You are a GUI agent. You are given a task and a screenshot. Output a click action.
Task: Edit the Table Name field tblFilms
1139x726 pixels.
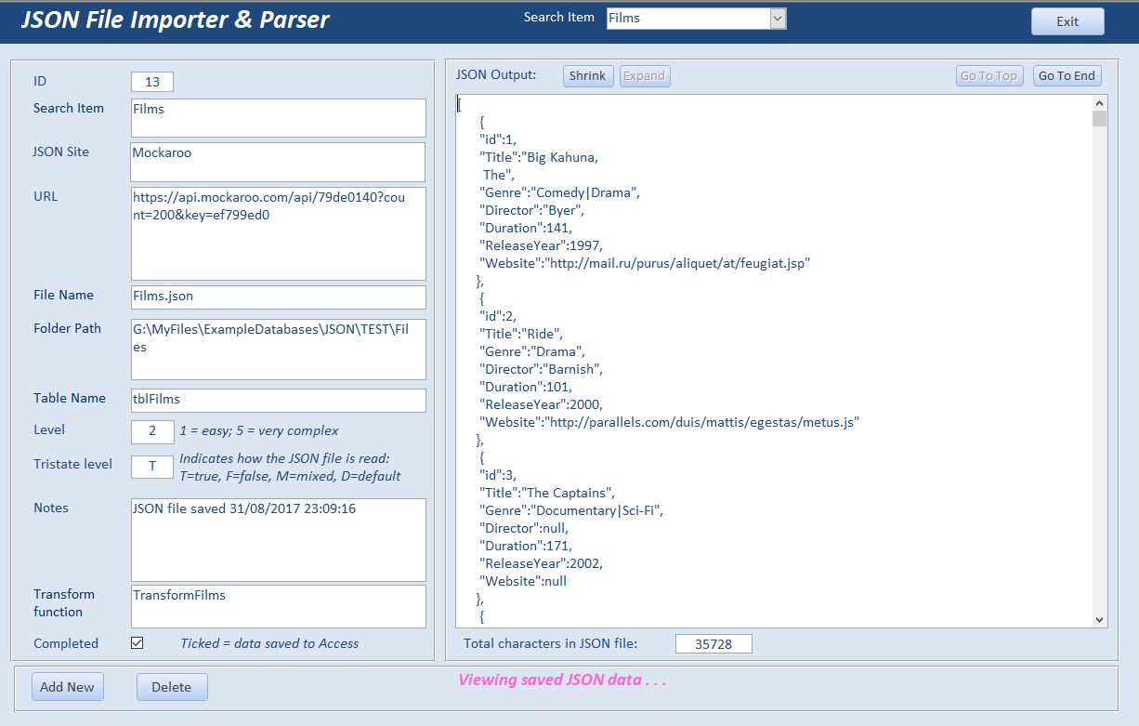[279, 400]
